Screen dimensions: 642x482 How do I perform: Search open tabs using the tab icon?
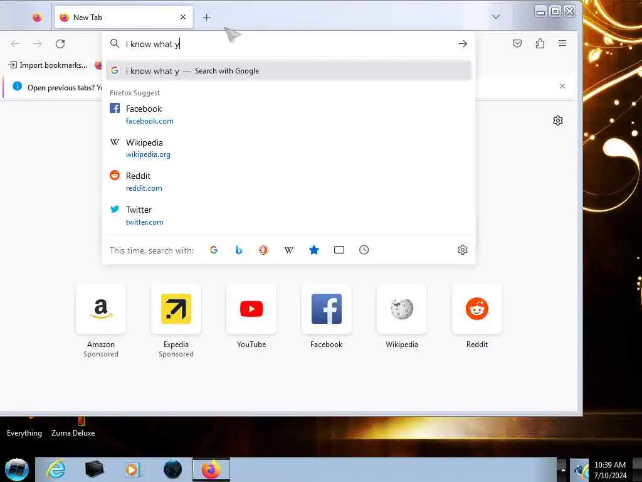[x=339, y=250]
